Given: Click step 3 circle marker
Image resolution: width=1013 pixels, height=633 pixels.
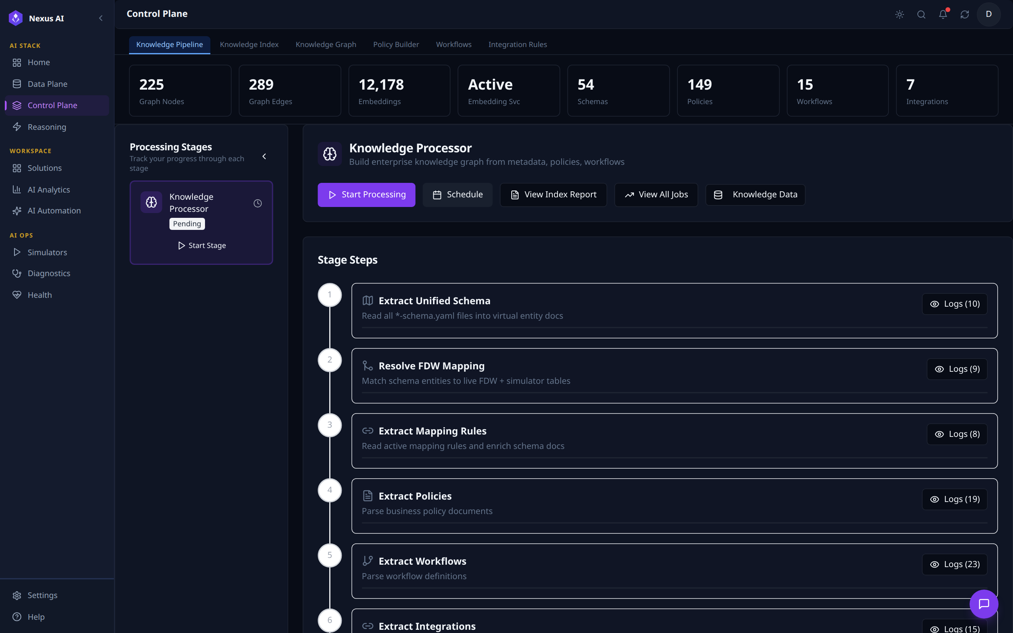Looking at the screenshot, I should click(330, 425).
